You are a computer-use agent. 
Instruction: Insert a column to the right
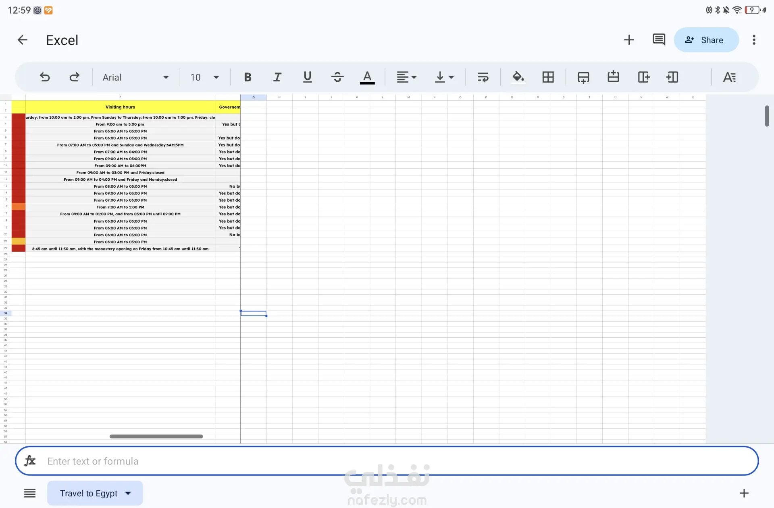point(644,77)
